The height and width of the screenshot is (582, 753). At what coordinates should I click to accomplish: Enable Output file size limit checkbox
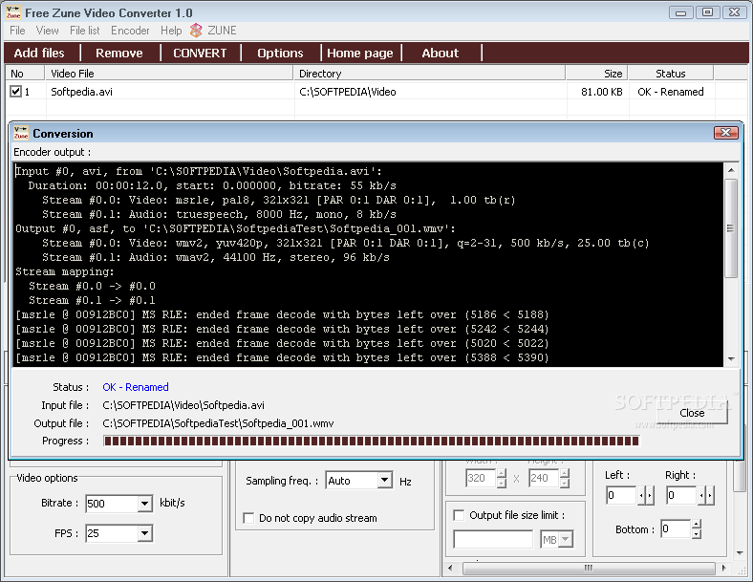(459, 515)
